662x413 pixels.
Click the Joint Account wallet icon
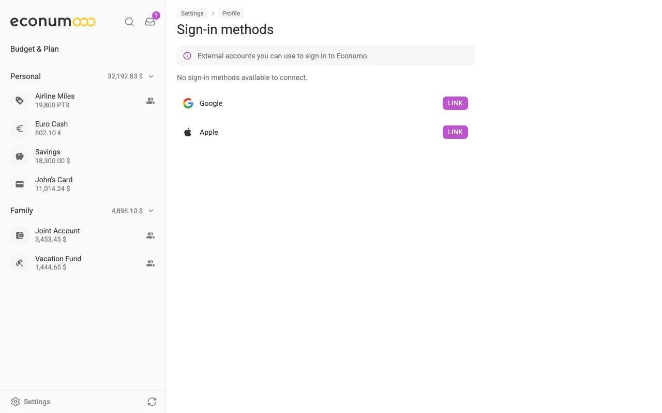[20, 235]
